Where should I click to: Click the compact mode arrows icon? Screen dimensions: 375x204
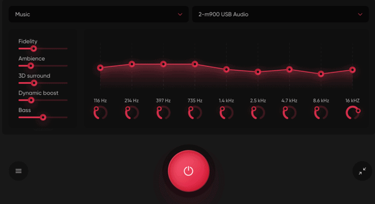(362, 171)
